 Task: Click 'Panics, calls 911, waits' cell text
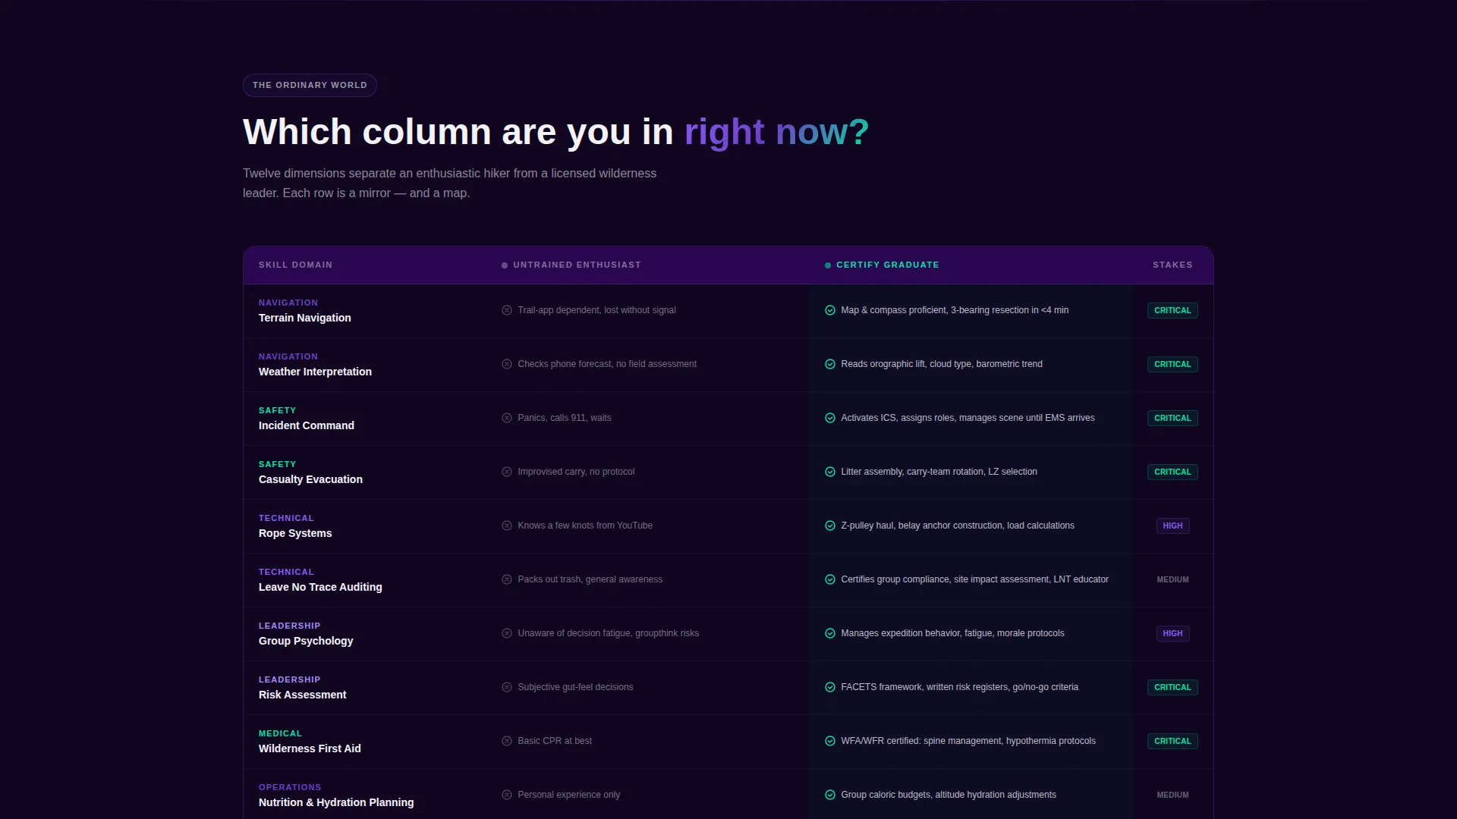click(x=564, y=418)
